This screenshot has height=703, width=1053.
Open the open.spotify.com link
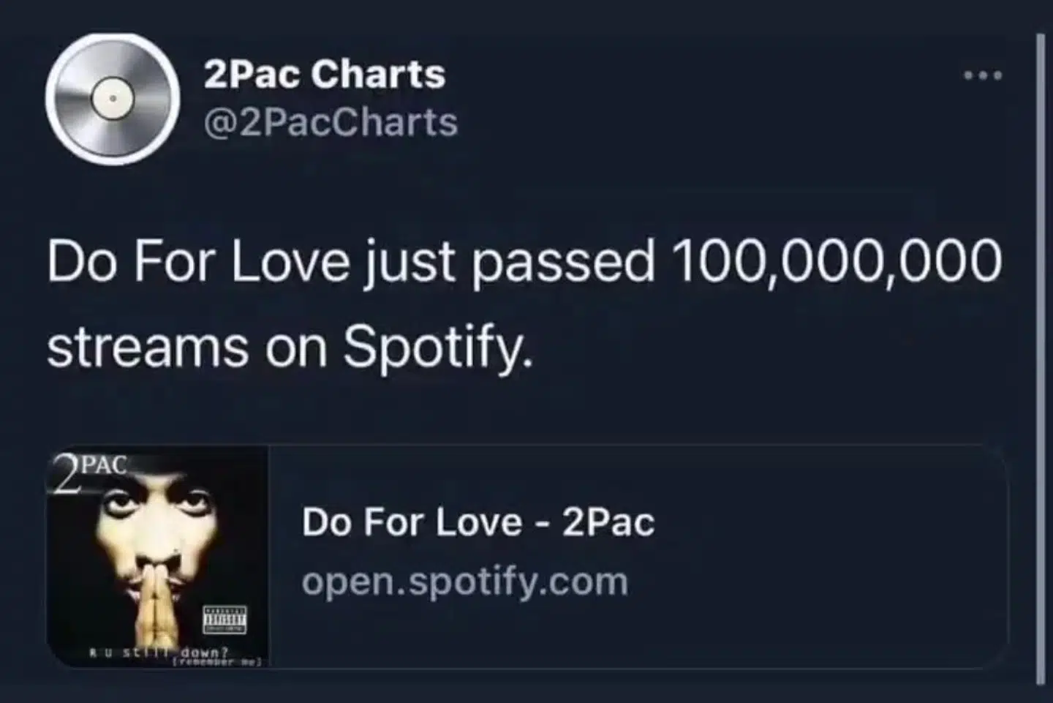[x=464, y=580]
